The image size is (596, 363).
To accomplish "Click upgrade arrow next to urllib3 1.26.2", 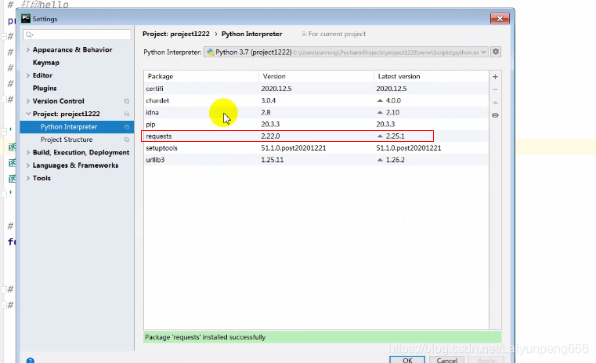I will [x=380, y=160].
